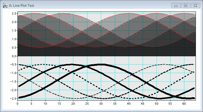Click the 20 label on the x-axis

[73, 104]
